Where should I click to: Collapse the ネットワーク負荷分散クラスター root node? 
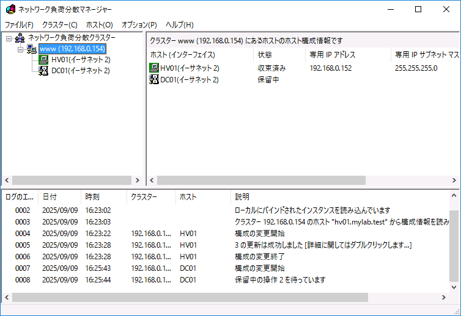tap(9, 38)
